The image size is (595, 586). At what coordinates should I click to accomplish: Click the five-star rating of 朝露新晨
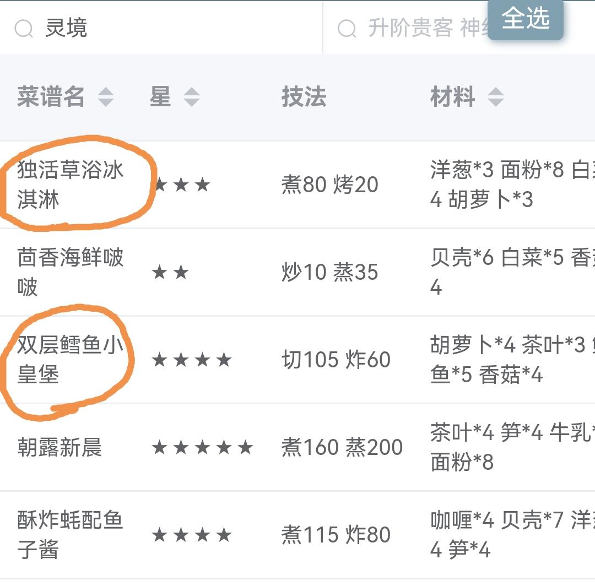point(202,447)
